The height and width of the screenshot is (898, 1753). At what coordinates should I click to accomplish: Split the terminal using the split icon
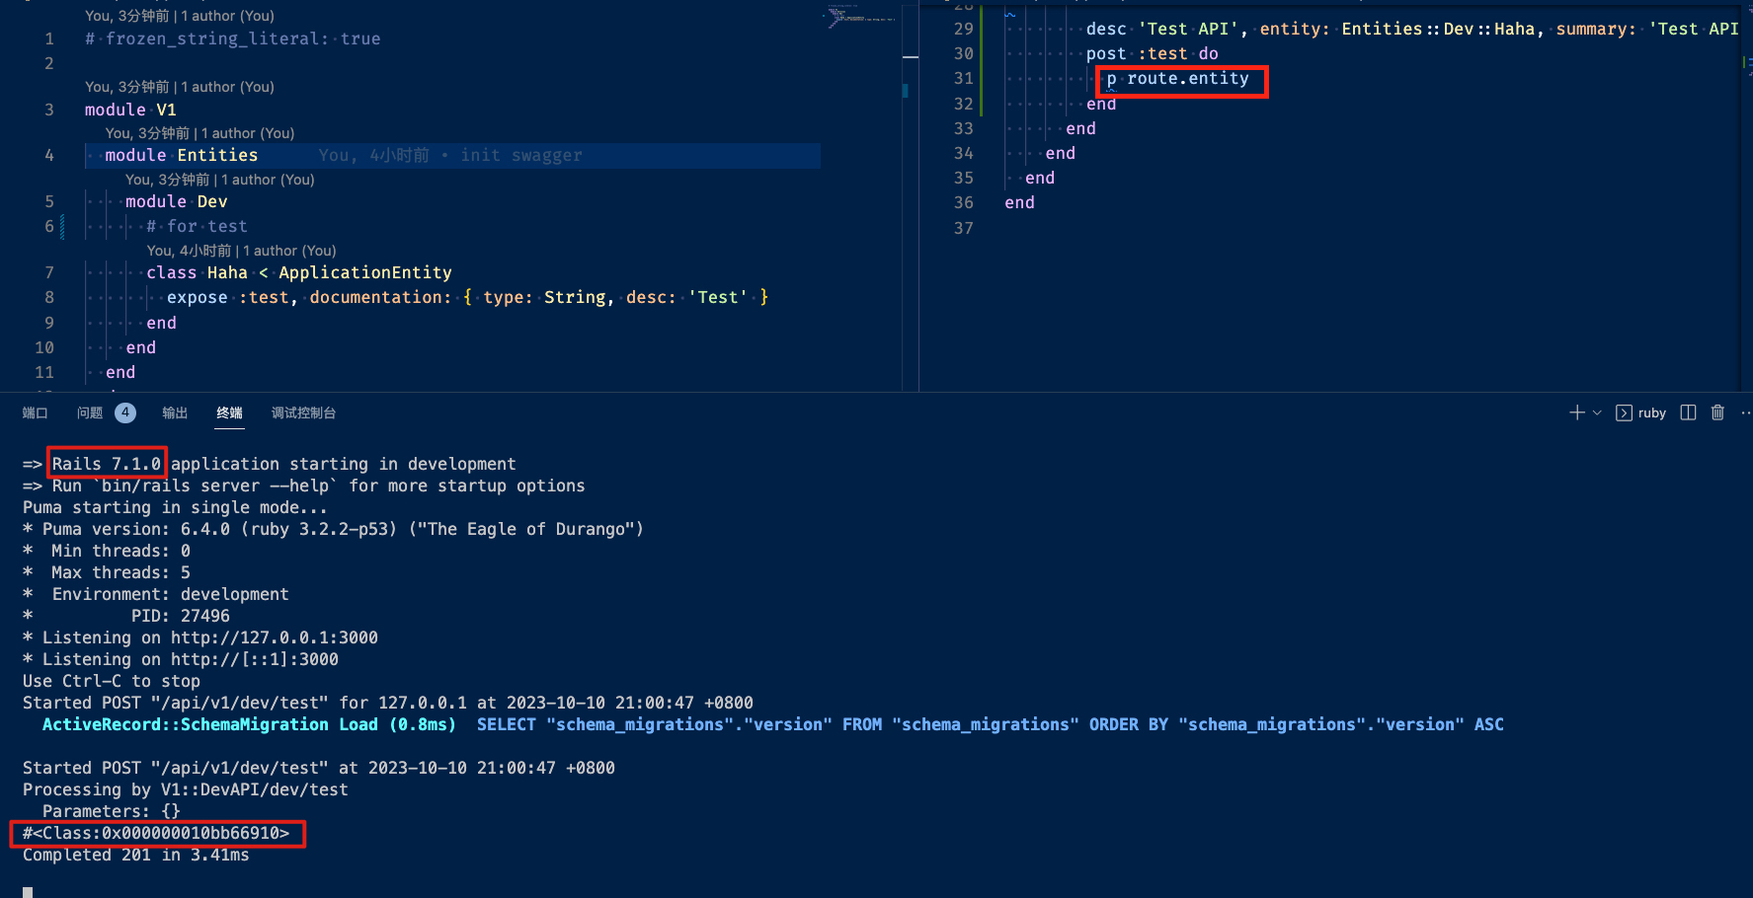1689,412
